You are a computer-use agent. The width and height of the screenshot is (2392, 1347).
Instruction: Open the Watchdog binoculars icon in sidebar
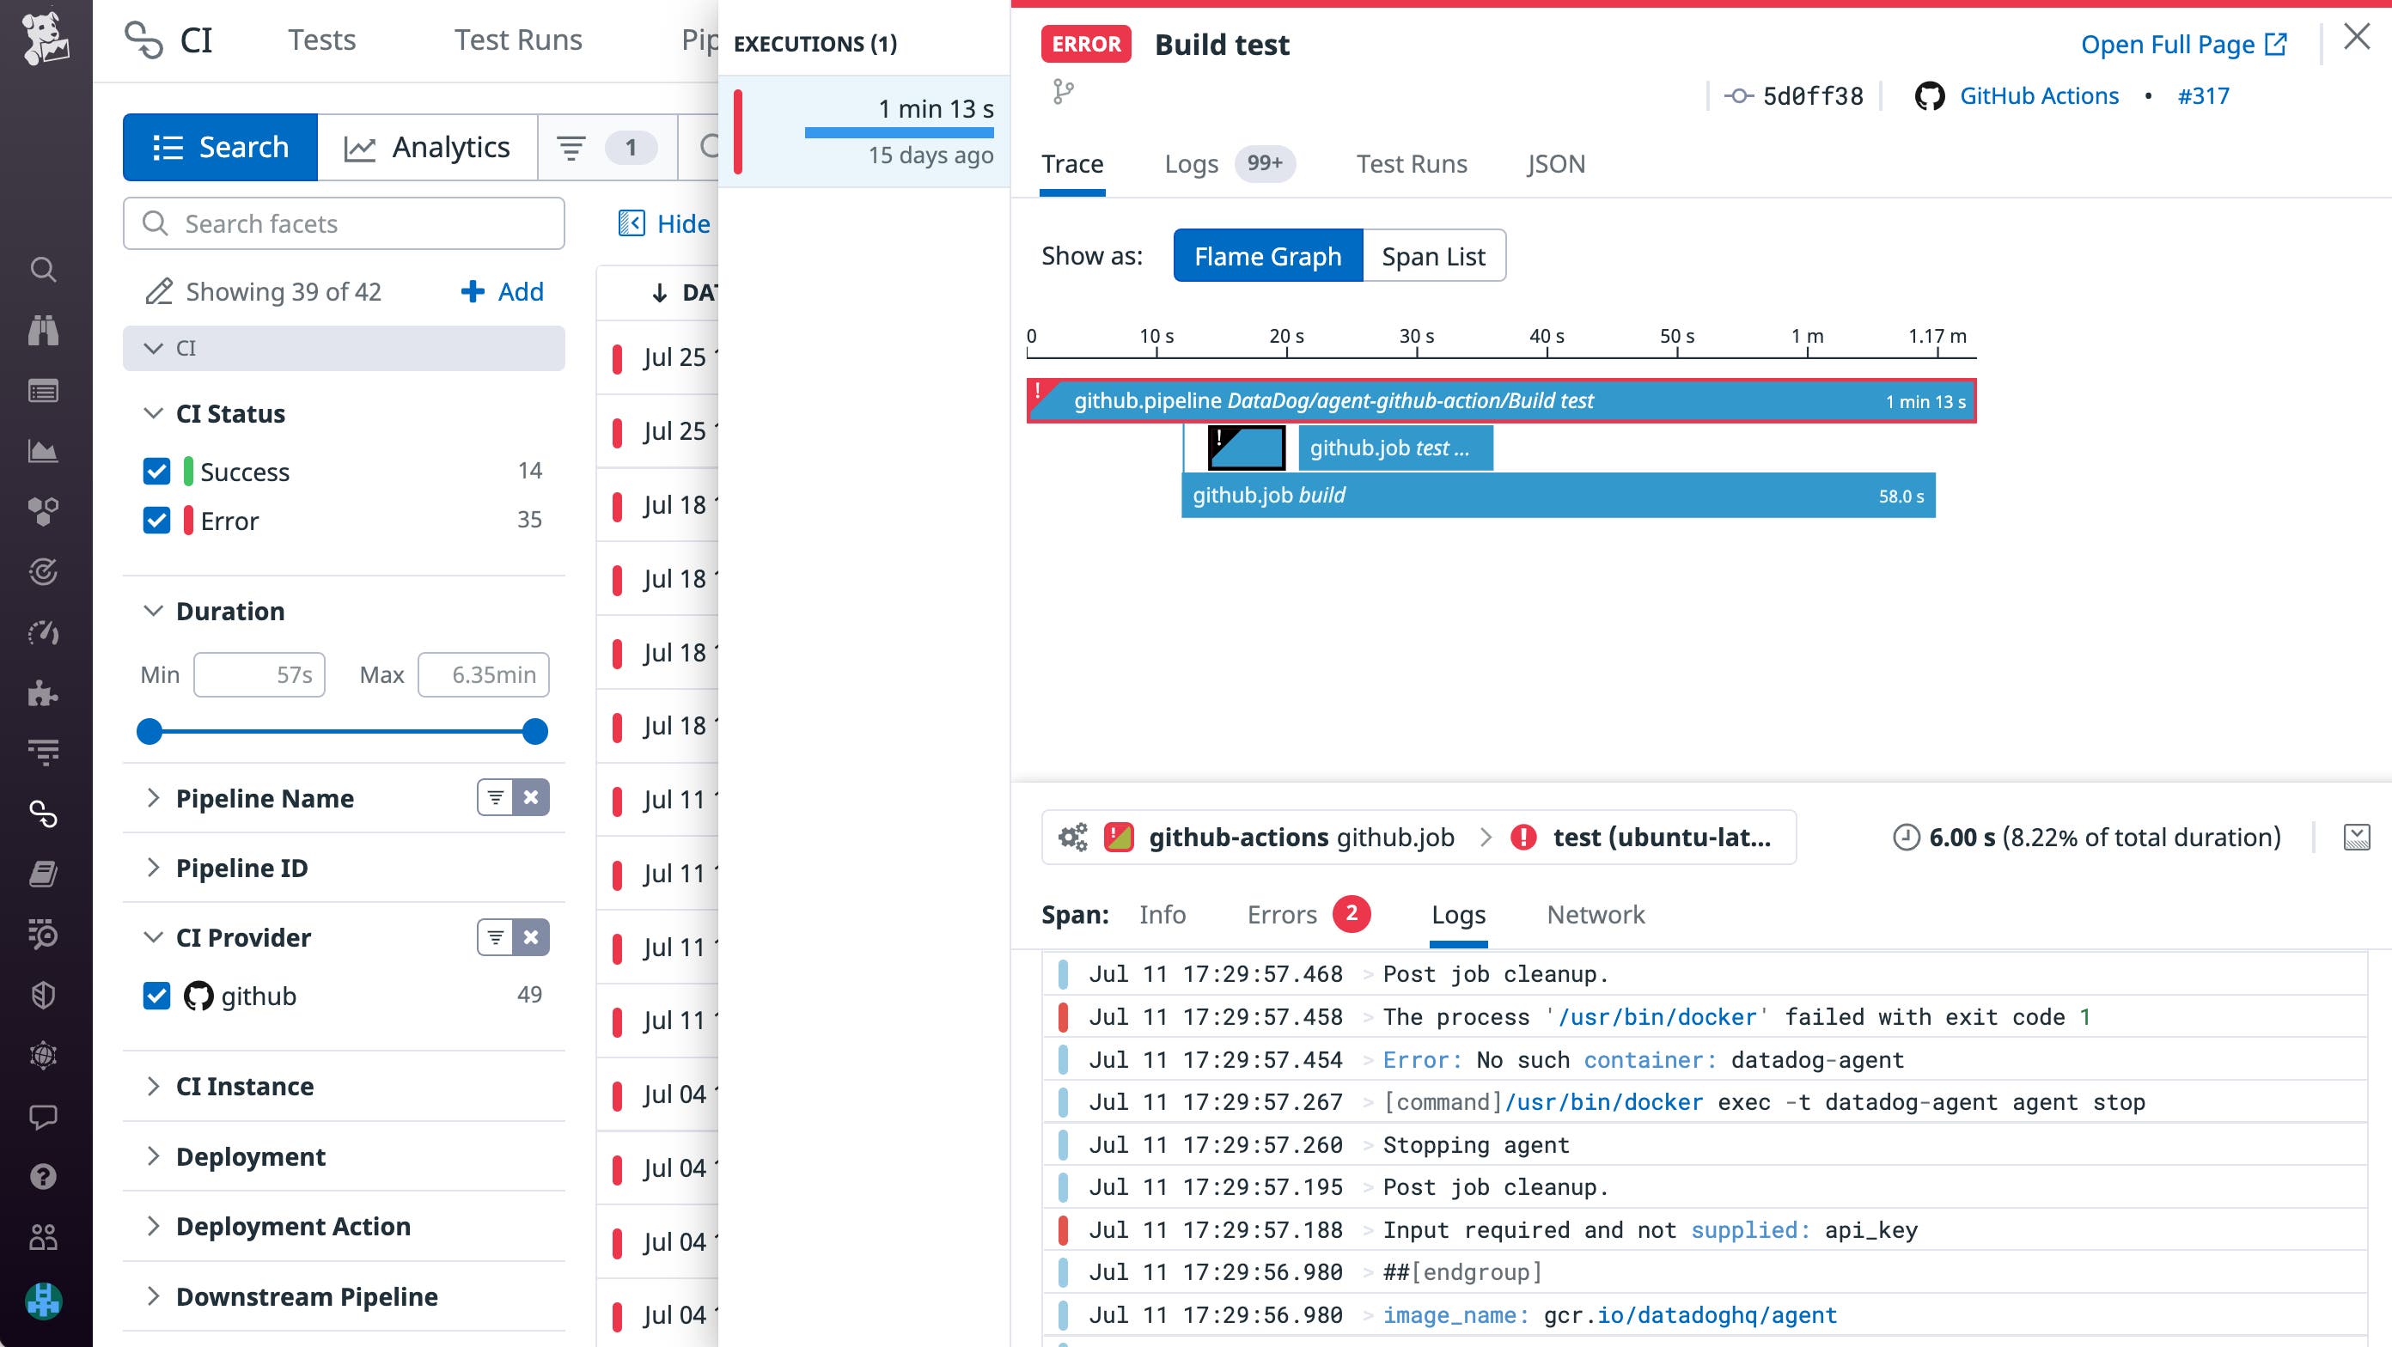pyautogui.click(x=44, y=331)
